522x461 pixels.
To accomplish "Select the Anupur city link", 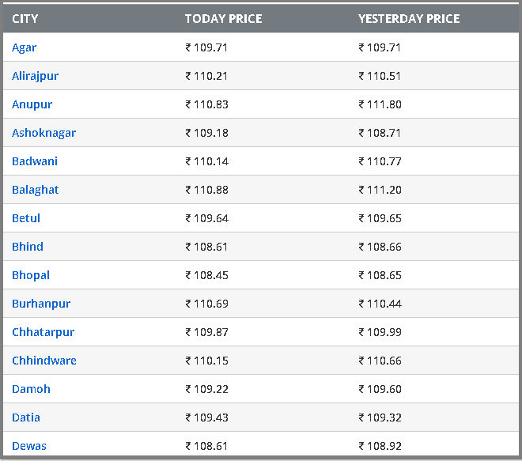I will (32, 104).
